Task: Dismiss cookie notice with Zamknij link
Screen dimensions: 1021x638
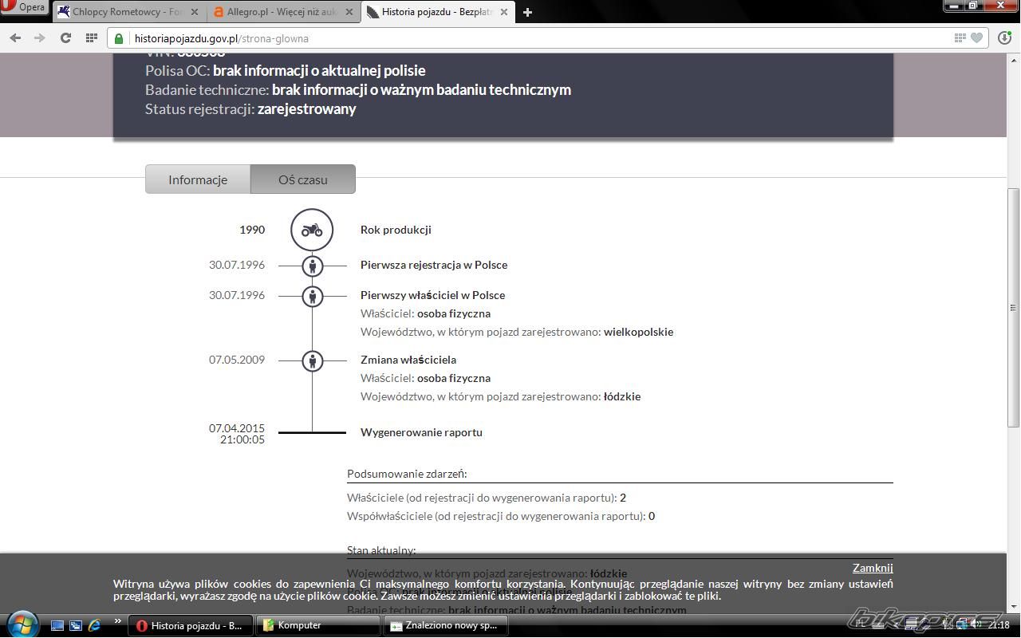Action: [x=873, y=568]
